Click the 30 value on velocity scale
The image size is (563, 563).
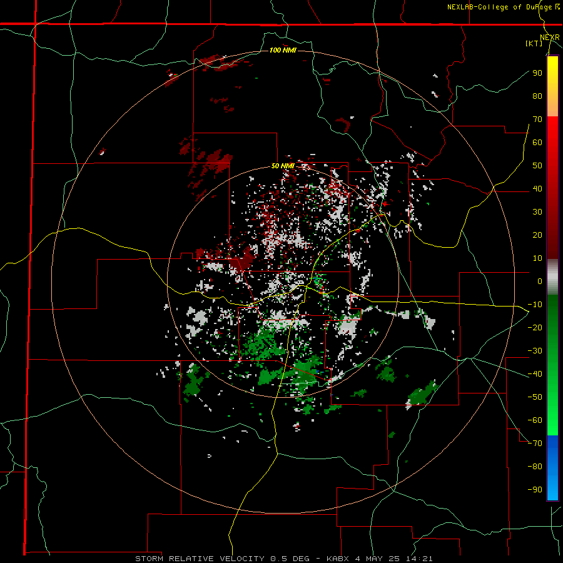coord(537,212)
